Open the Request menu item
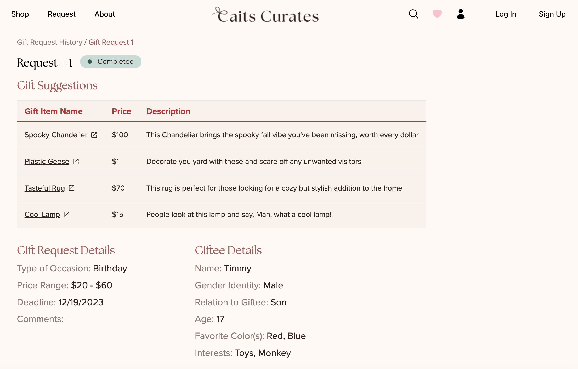This screenshot has height=369, width=578. coord(61,14)
